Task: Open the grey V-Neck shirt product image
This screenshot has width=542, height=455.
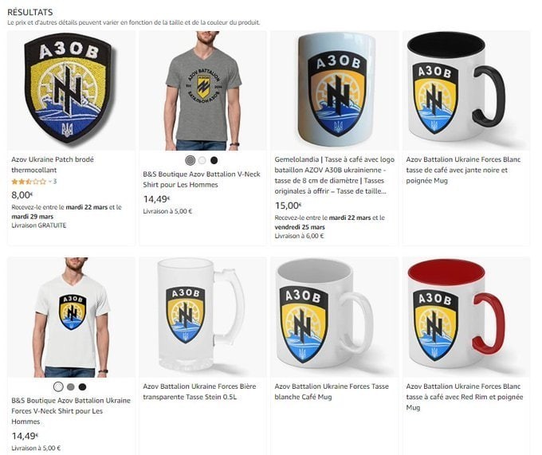Action: (x=203, y=91)
